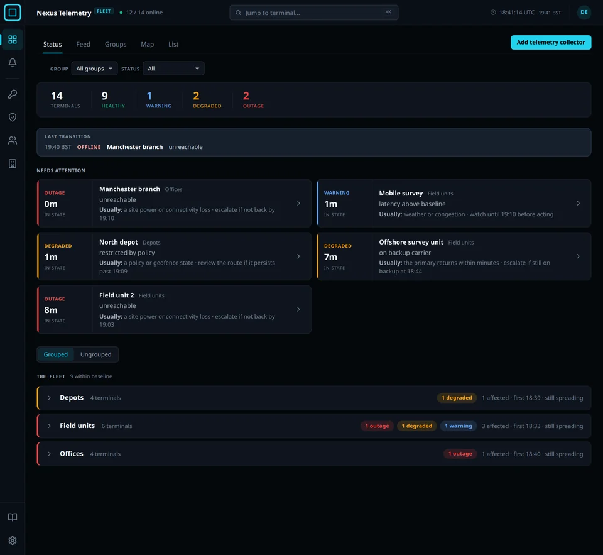The width and height of the screenshot is (603, 555).
Task: Open the alerts bell sidebar icon
Action: [13, 62]
